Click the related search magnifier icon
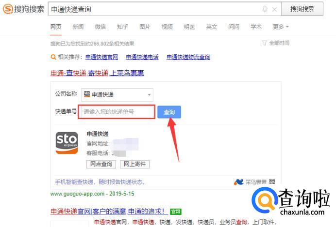Viewport: 336px width, 227px height. [53, 57]
